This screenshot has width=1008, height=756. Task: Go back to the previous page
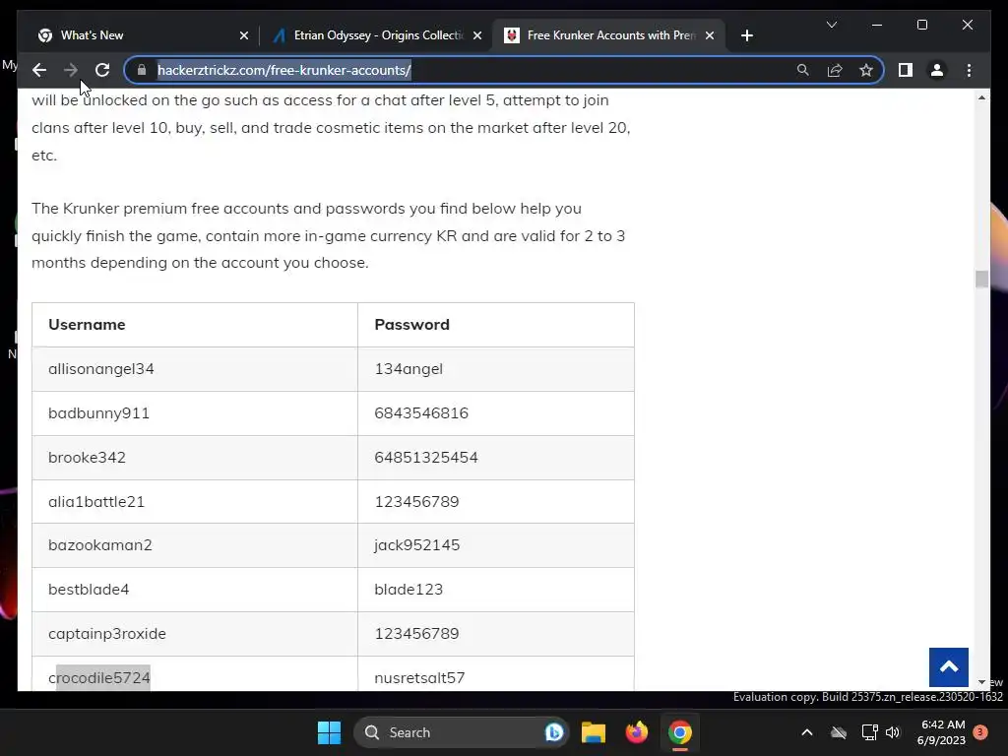coord(39,70)
